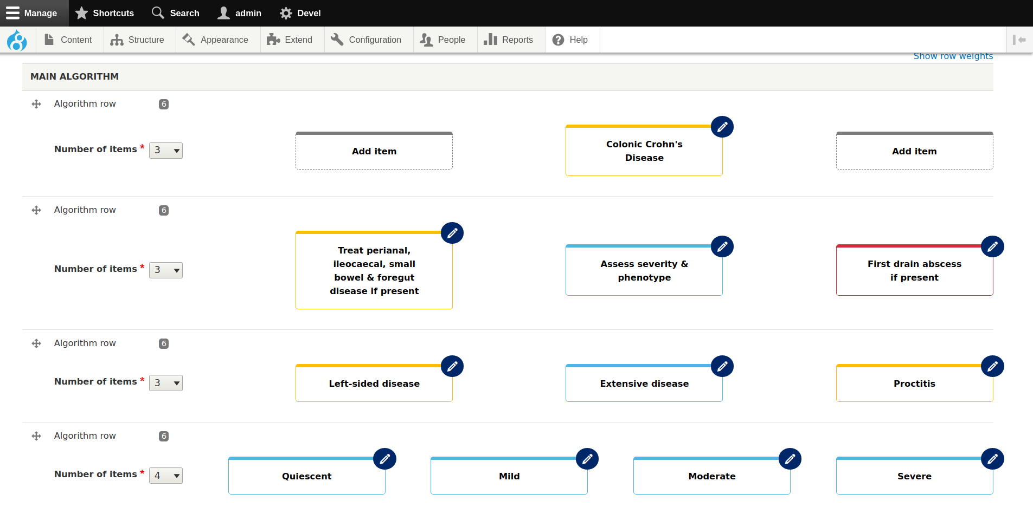Click the admin user icon
1033x507 pixels.
[x=223, y=13]
